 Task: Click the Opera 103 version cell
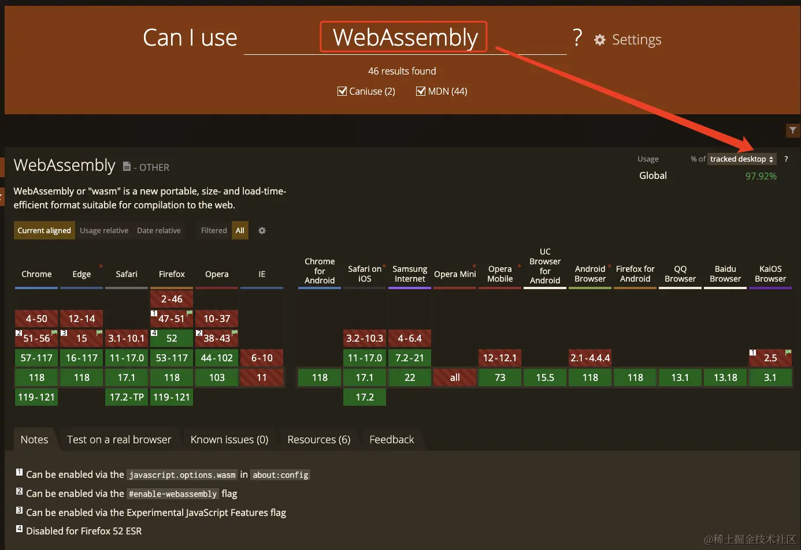pos(217,377)
